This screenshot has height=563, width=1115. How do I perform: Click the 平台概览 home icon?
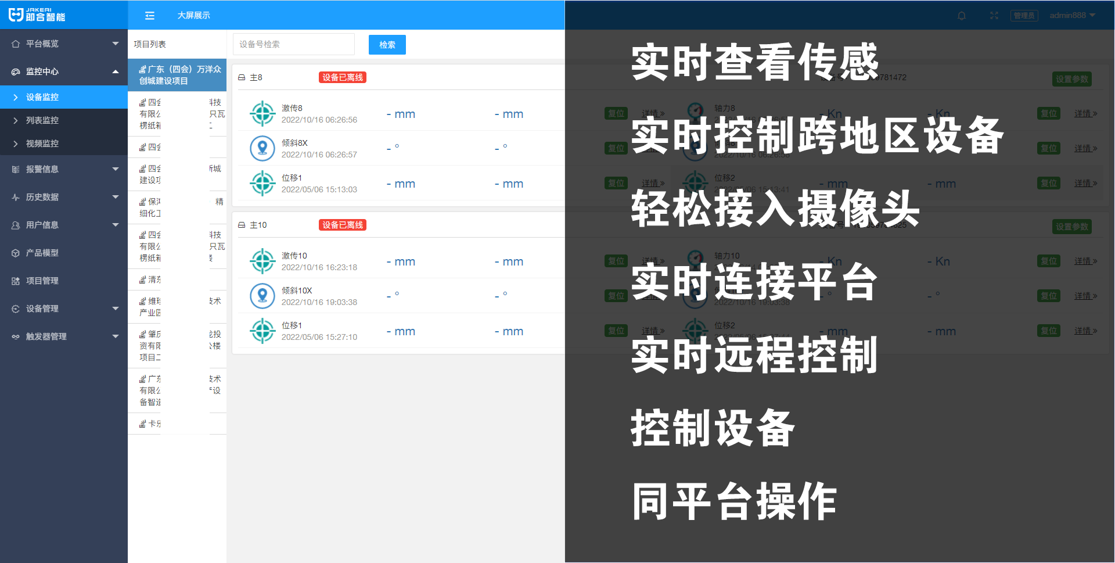pos(16,44)
